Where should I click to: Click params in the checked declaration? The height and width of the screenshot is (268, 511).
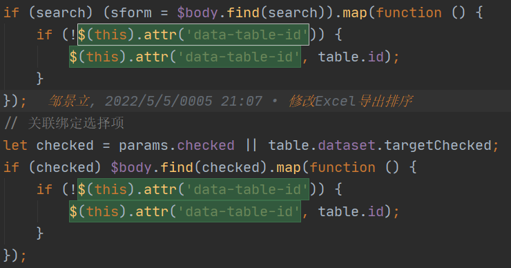(x=144, y=146)
